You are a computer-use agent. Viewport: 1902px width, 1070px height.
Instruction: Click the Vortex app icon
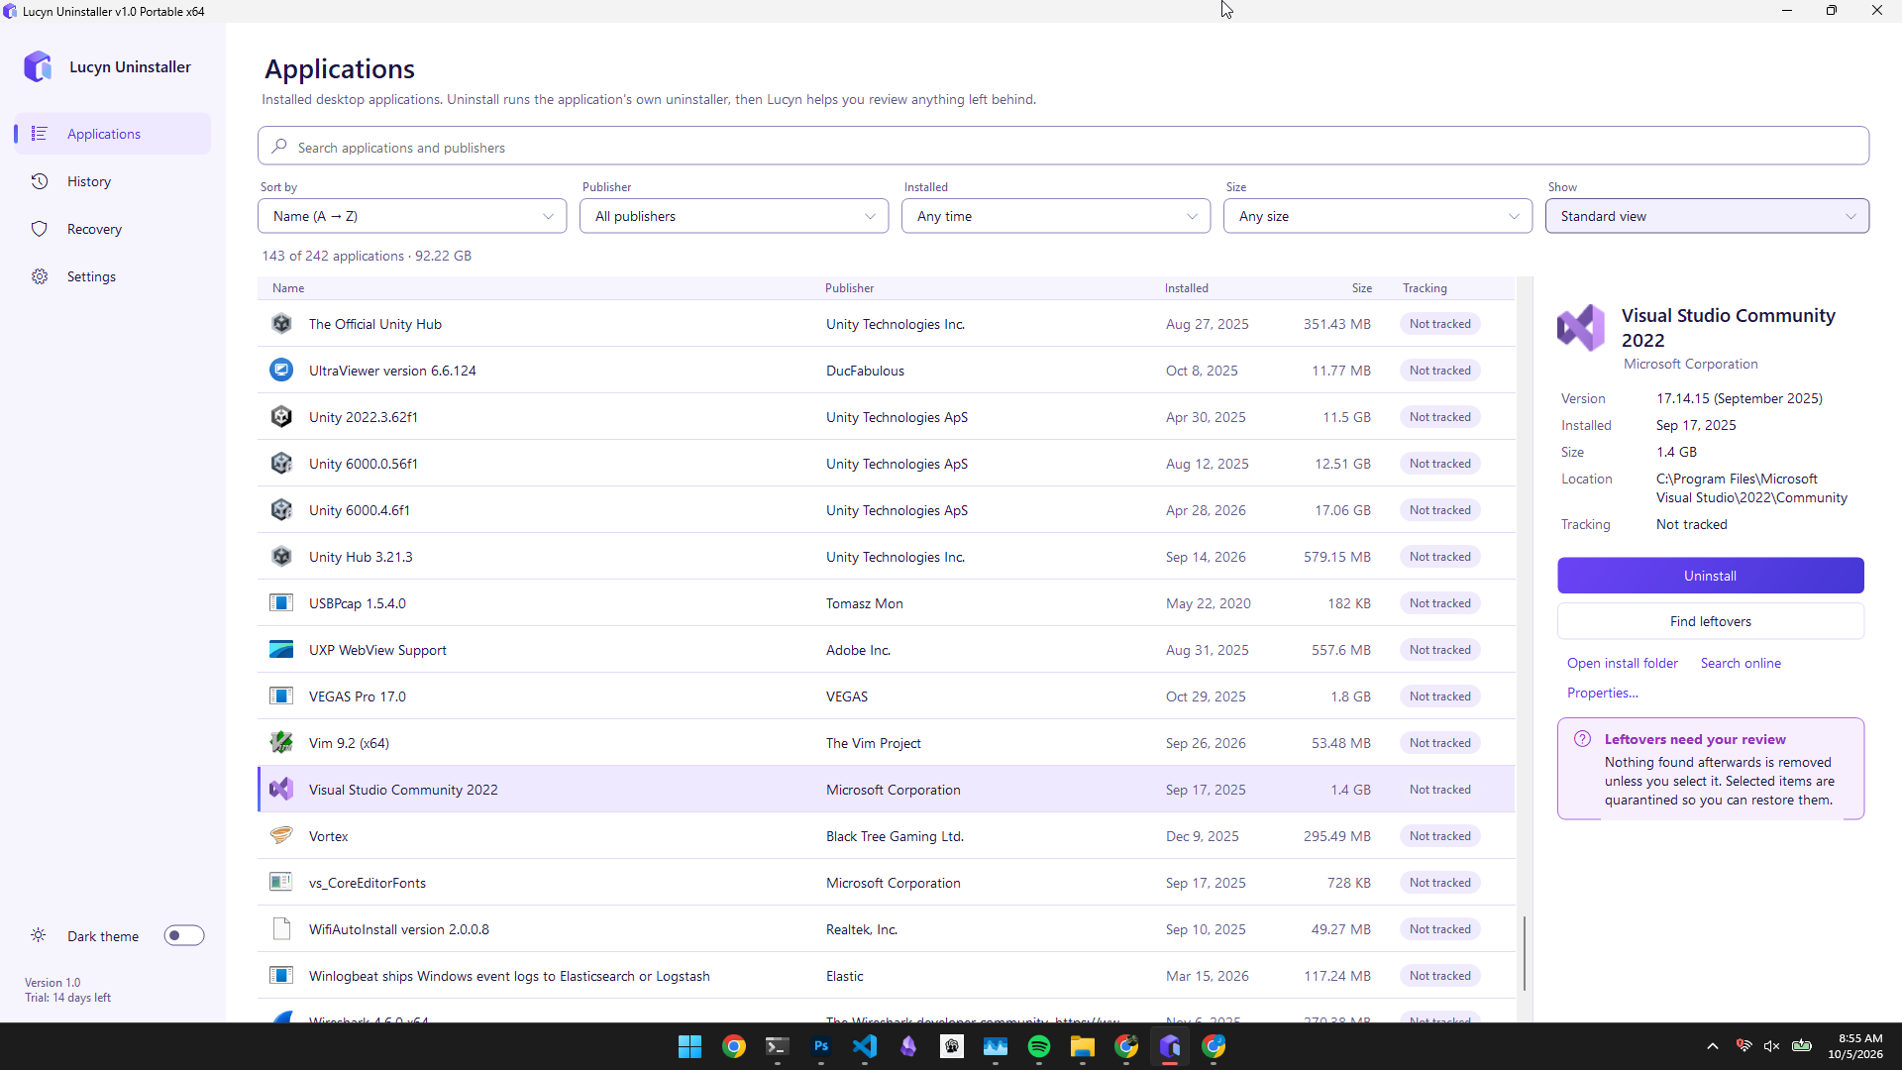pyautogui.click(x=281, y=836)
